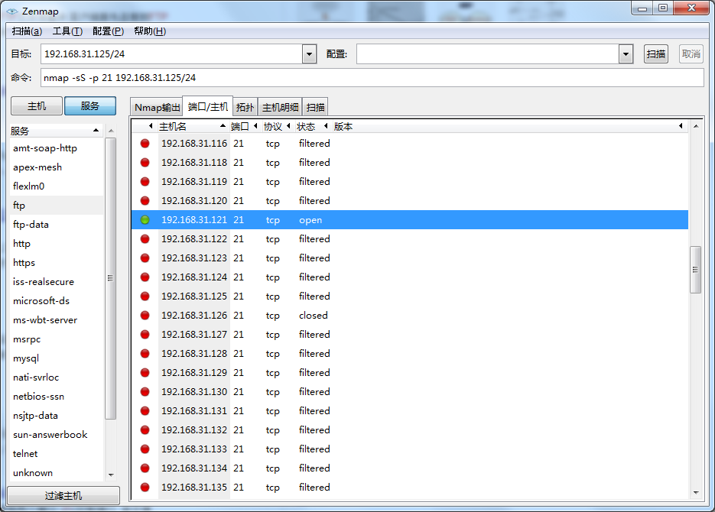Viewport: 715px width, 512px height.
Task: Open the 目标 target dropdown arrow
Action: click(309, 54)
